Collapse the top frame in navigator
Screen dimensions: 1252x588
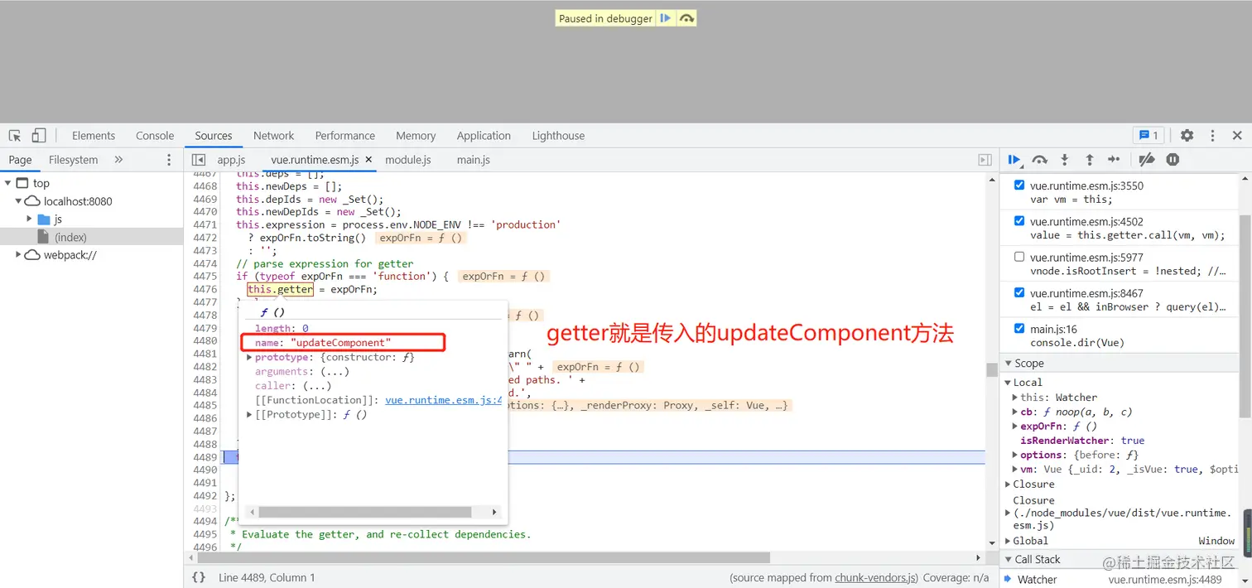click(x=7, y=183)
